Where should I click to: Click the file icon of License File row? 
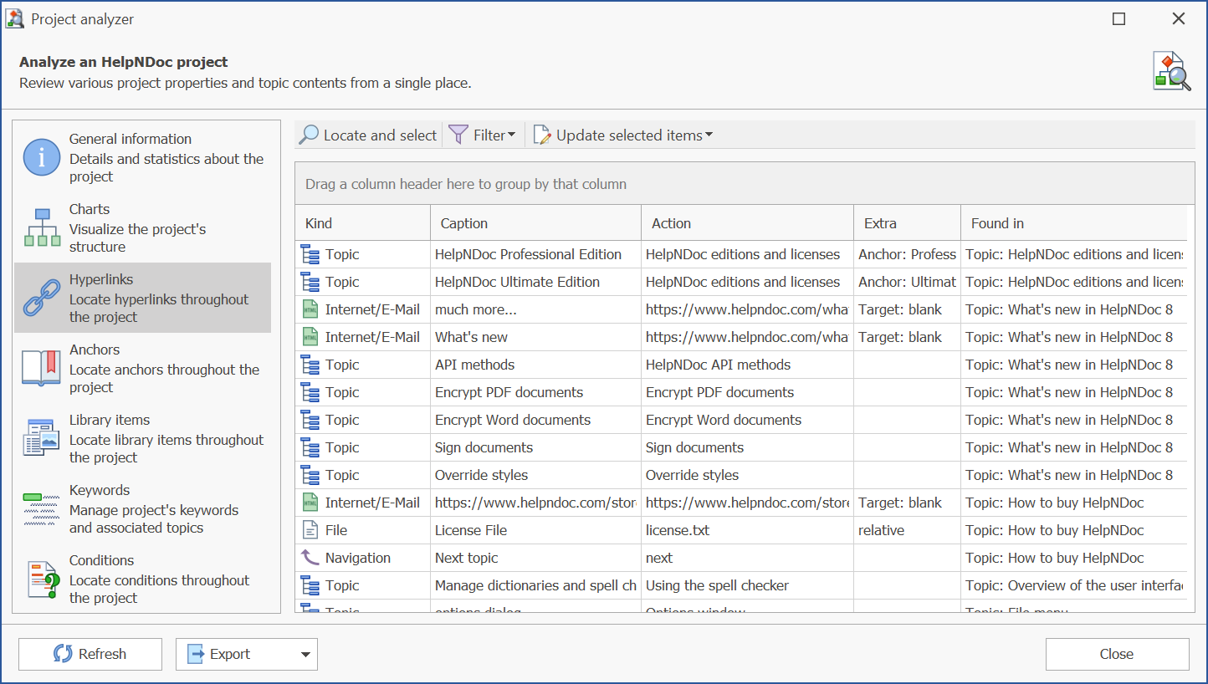point(310,530)
